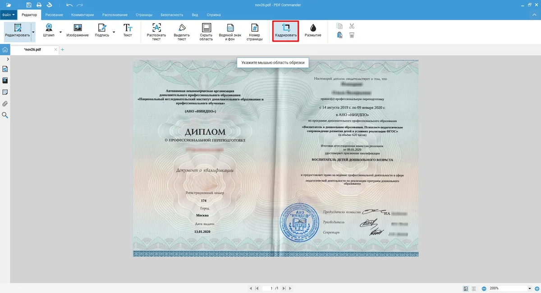Screen dimensions: 541x293
Task: Print the document via the printer icon
Action: 39,5
